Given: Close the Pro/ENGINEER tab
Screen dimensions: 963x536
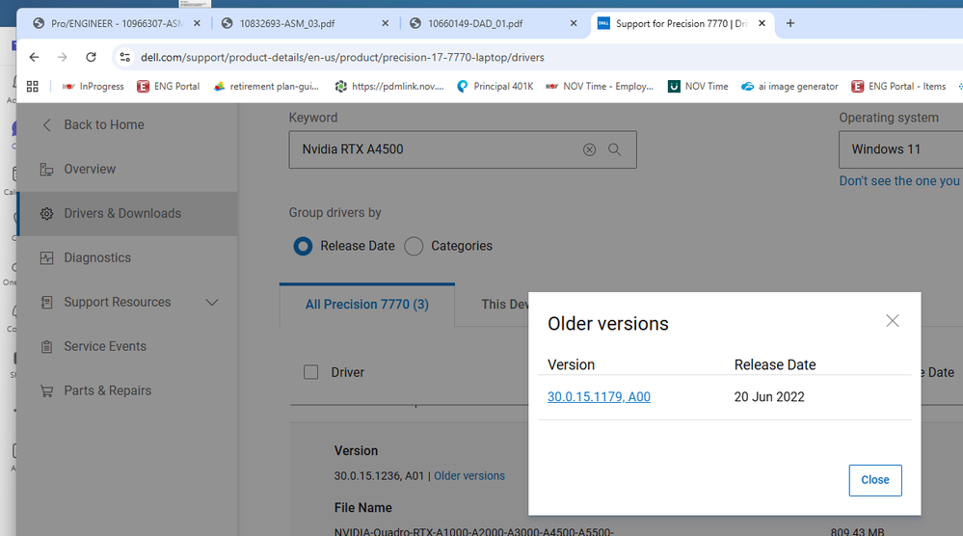Looking at the screenshot, I should click(198, 23).
